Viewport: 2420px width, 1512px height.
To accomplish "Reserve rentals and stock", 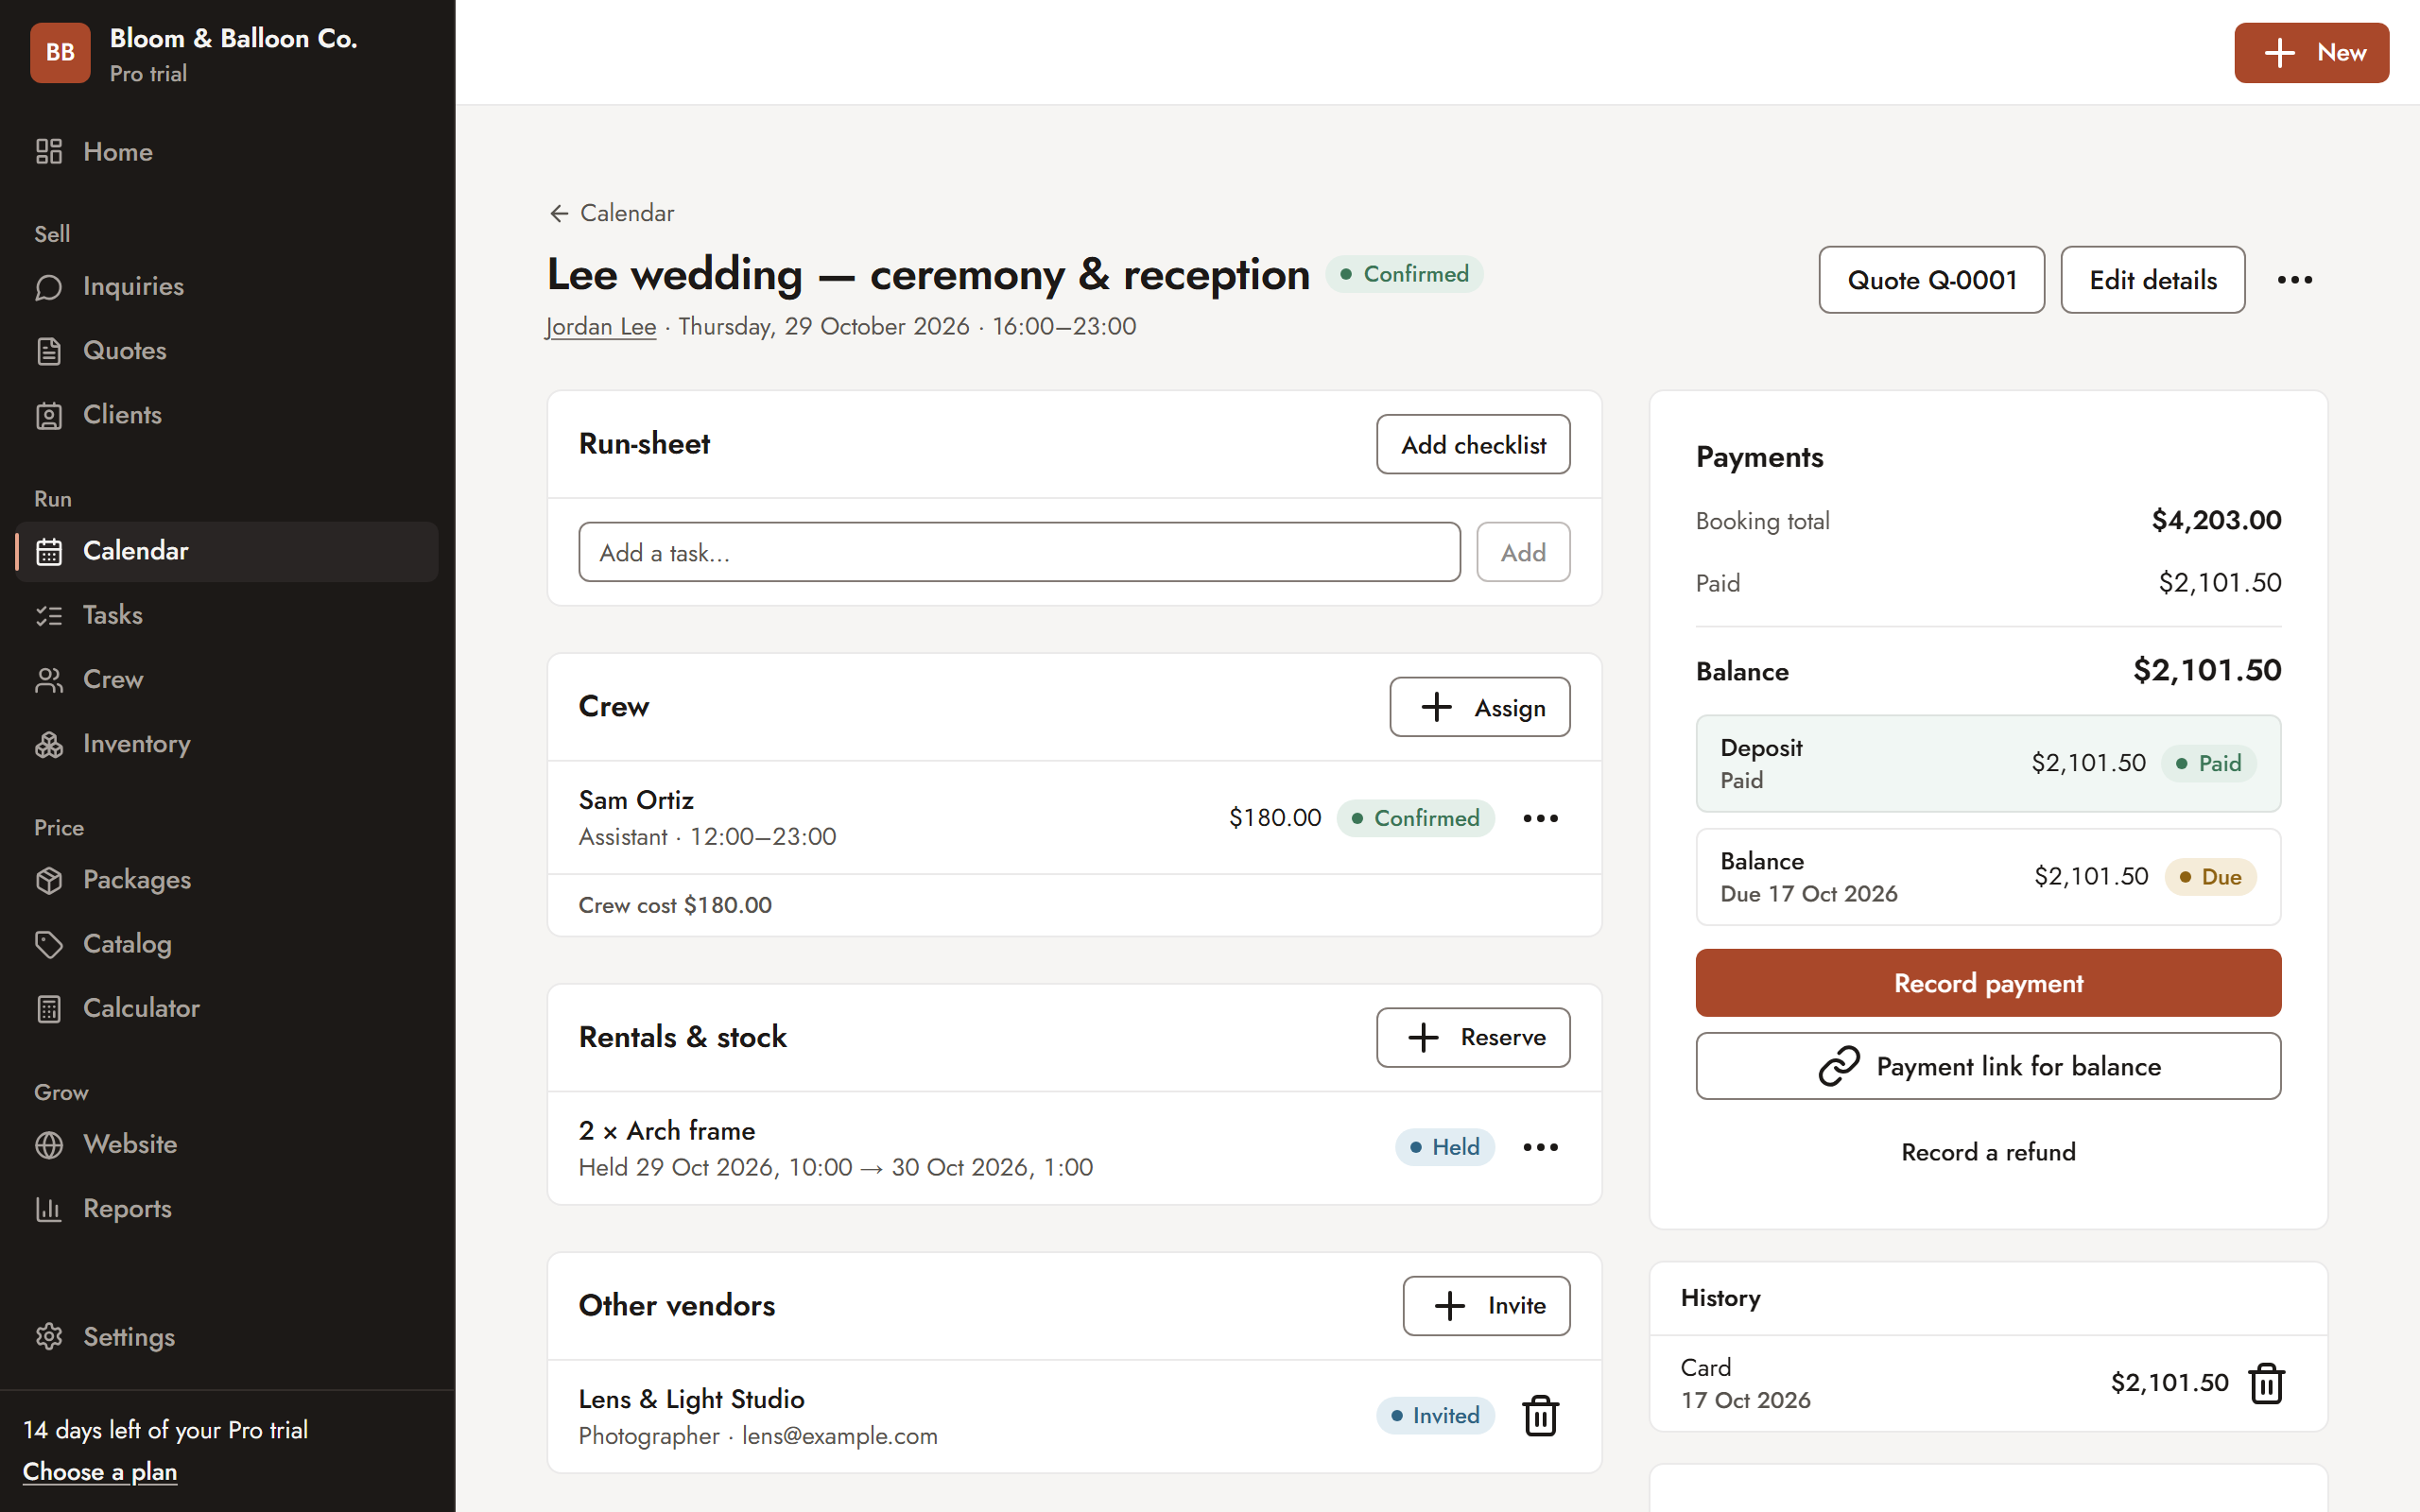I will [x=1473, y=1038].
